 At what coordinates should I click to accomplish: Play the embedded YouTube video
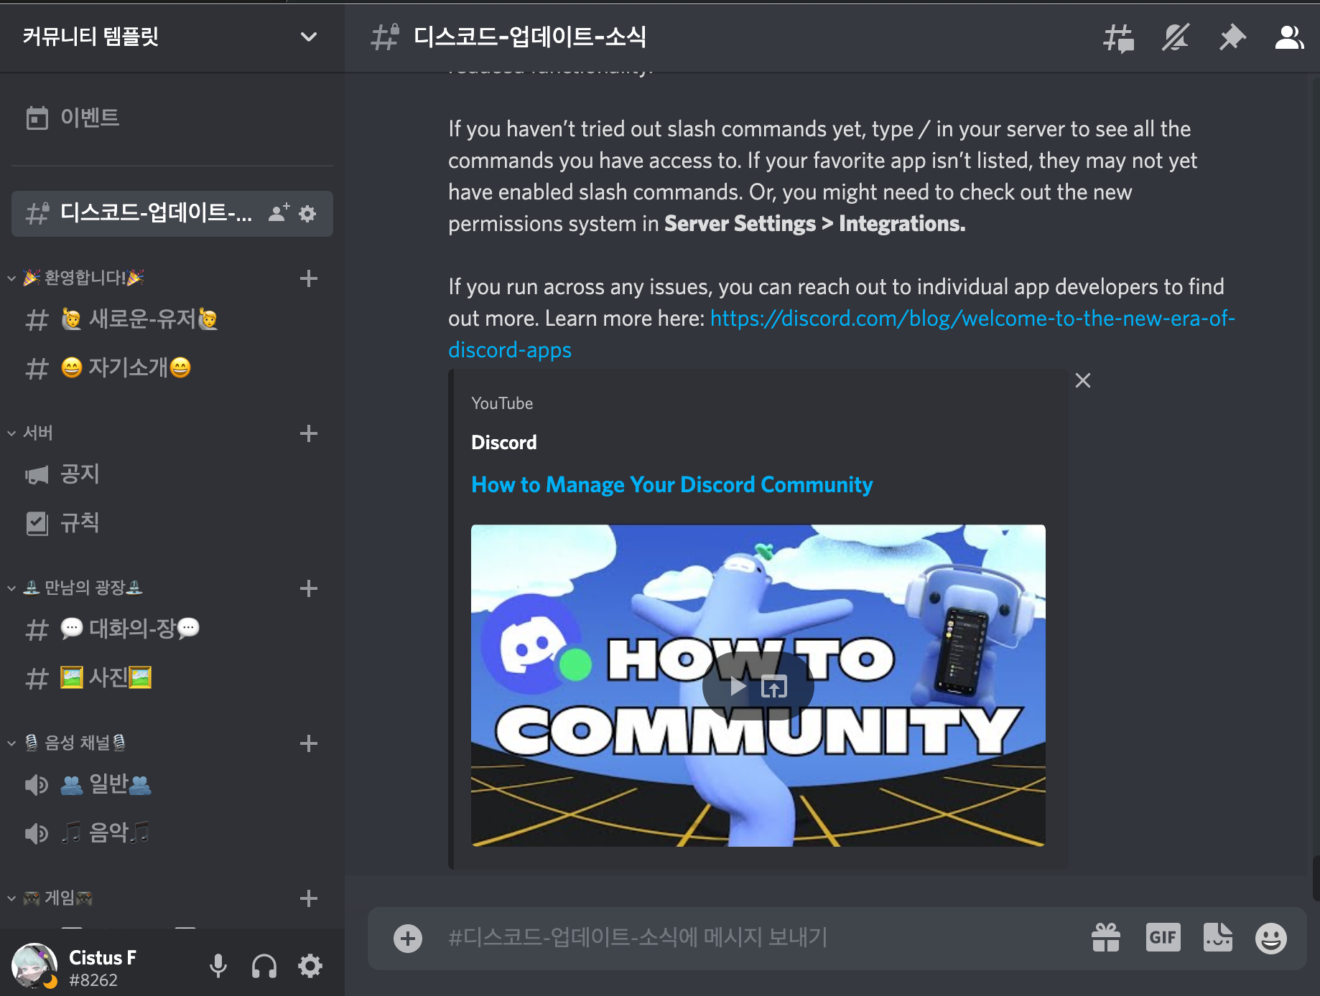pyautogui.click(x=736, y=686)
